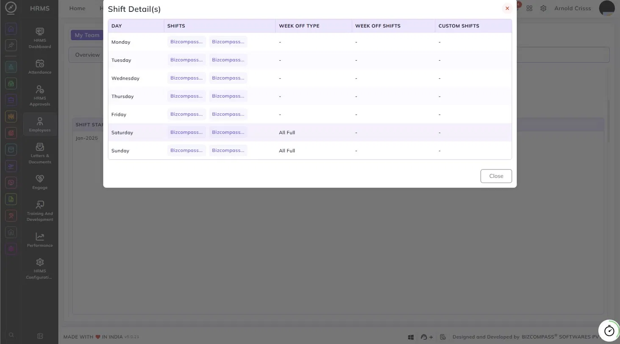Viewport: 620px width, 344px height.
Task: Close the Shift Detail(s) dialog with red X
Action: (507, 8)
